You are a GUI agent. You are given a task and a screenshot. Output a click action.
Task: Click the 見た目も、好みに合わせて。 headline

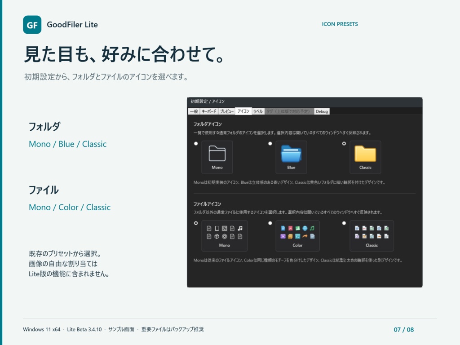[x=124, y=54]
